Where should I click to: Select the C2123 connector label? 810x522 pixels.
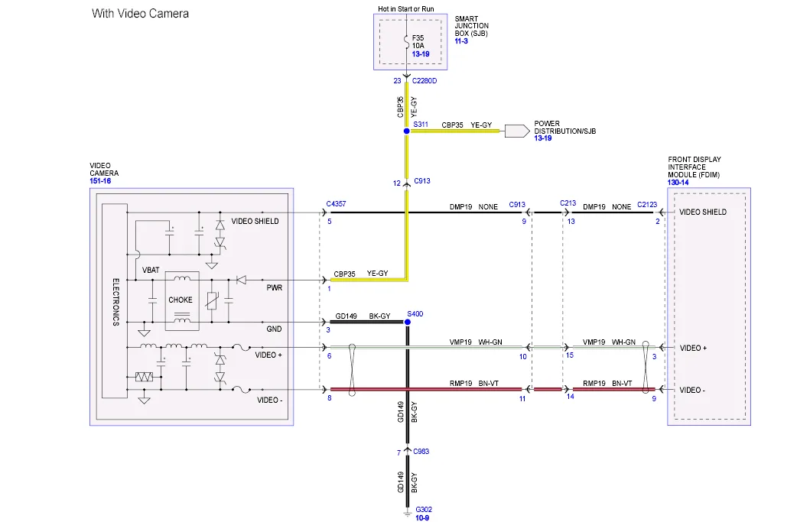pos(647,205)
